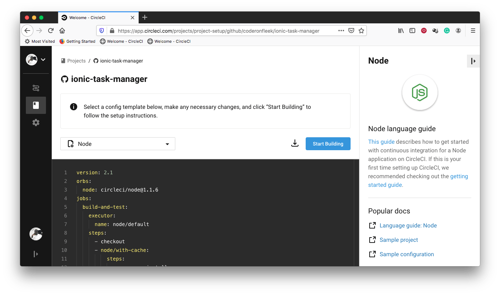
Task: Open the Getting Started bookmark
Action: pyautogui.click(x=77, y=41)
